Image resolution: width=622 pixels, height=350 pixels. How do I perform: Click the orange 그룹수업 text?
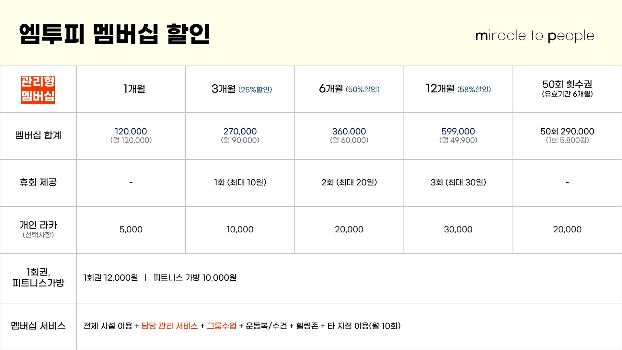[222, 326]
